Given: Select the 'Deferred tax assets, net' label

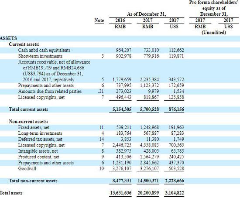Looking at the screenshot, I should pyautogui.click(x=40, y=139).
